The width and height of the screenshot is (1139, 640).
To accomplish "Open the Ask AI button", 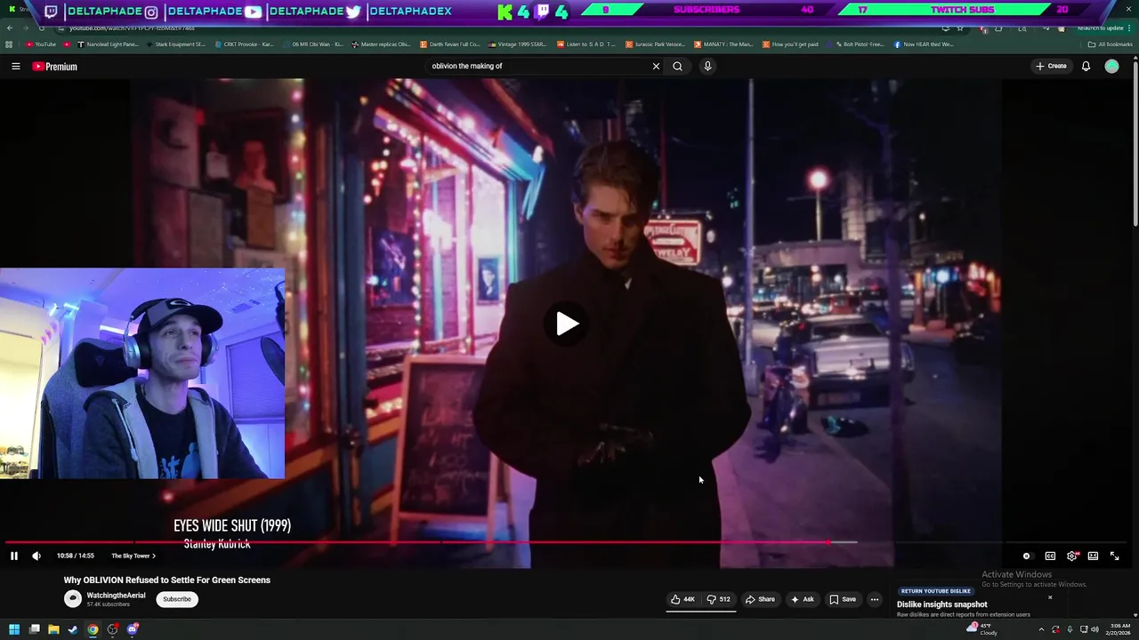I will [x=802, y=599].
